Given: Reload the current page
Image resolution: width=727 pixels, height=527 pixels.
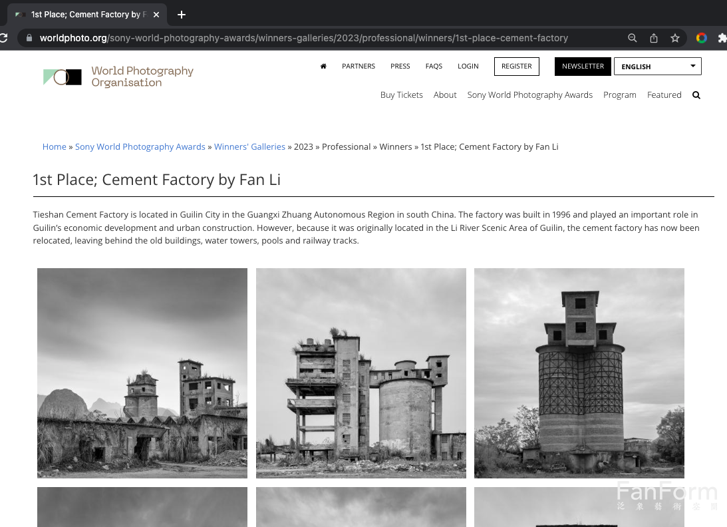Looking at the screenshot, I should pyautogui.click(x=5, y=38).
